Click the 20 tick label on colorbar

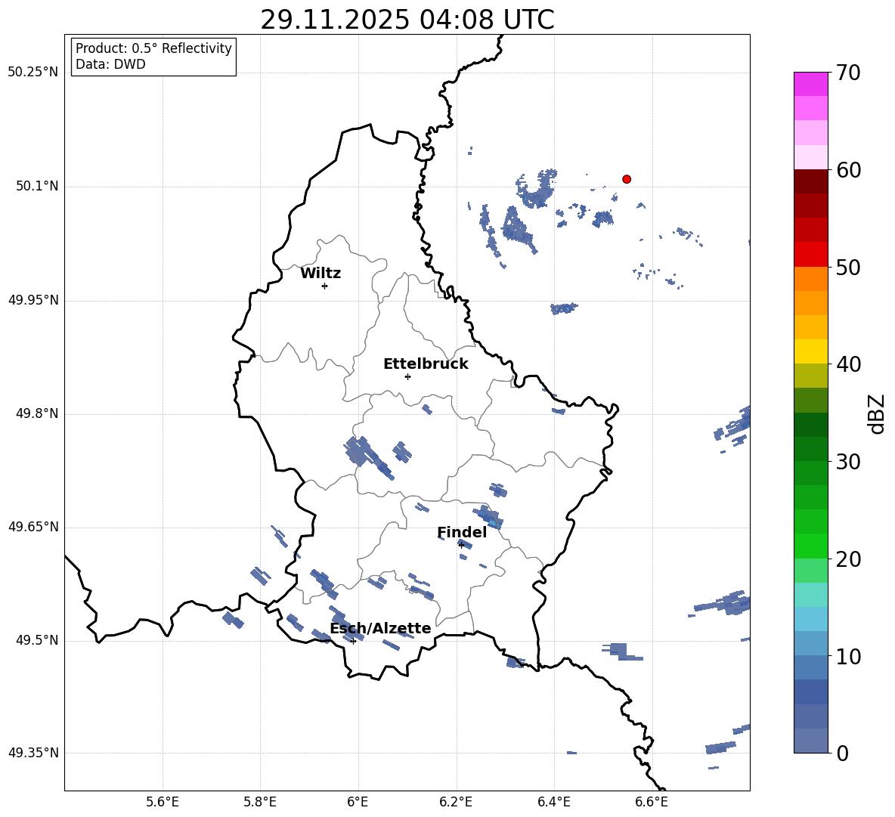(x=849, y=559)
